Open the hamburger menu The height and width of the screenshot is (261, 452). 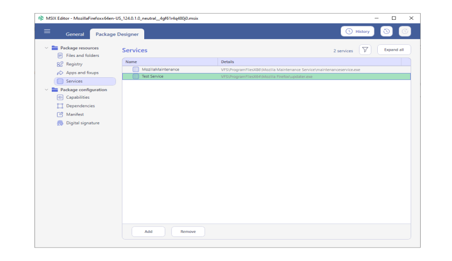tap(47, 31)
